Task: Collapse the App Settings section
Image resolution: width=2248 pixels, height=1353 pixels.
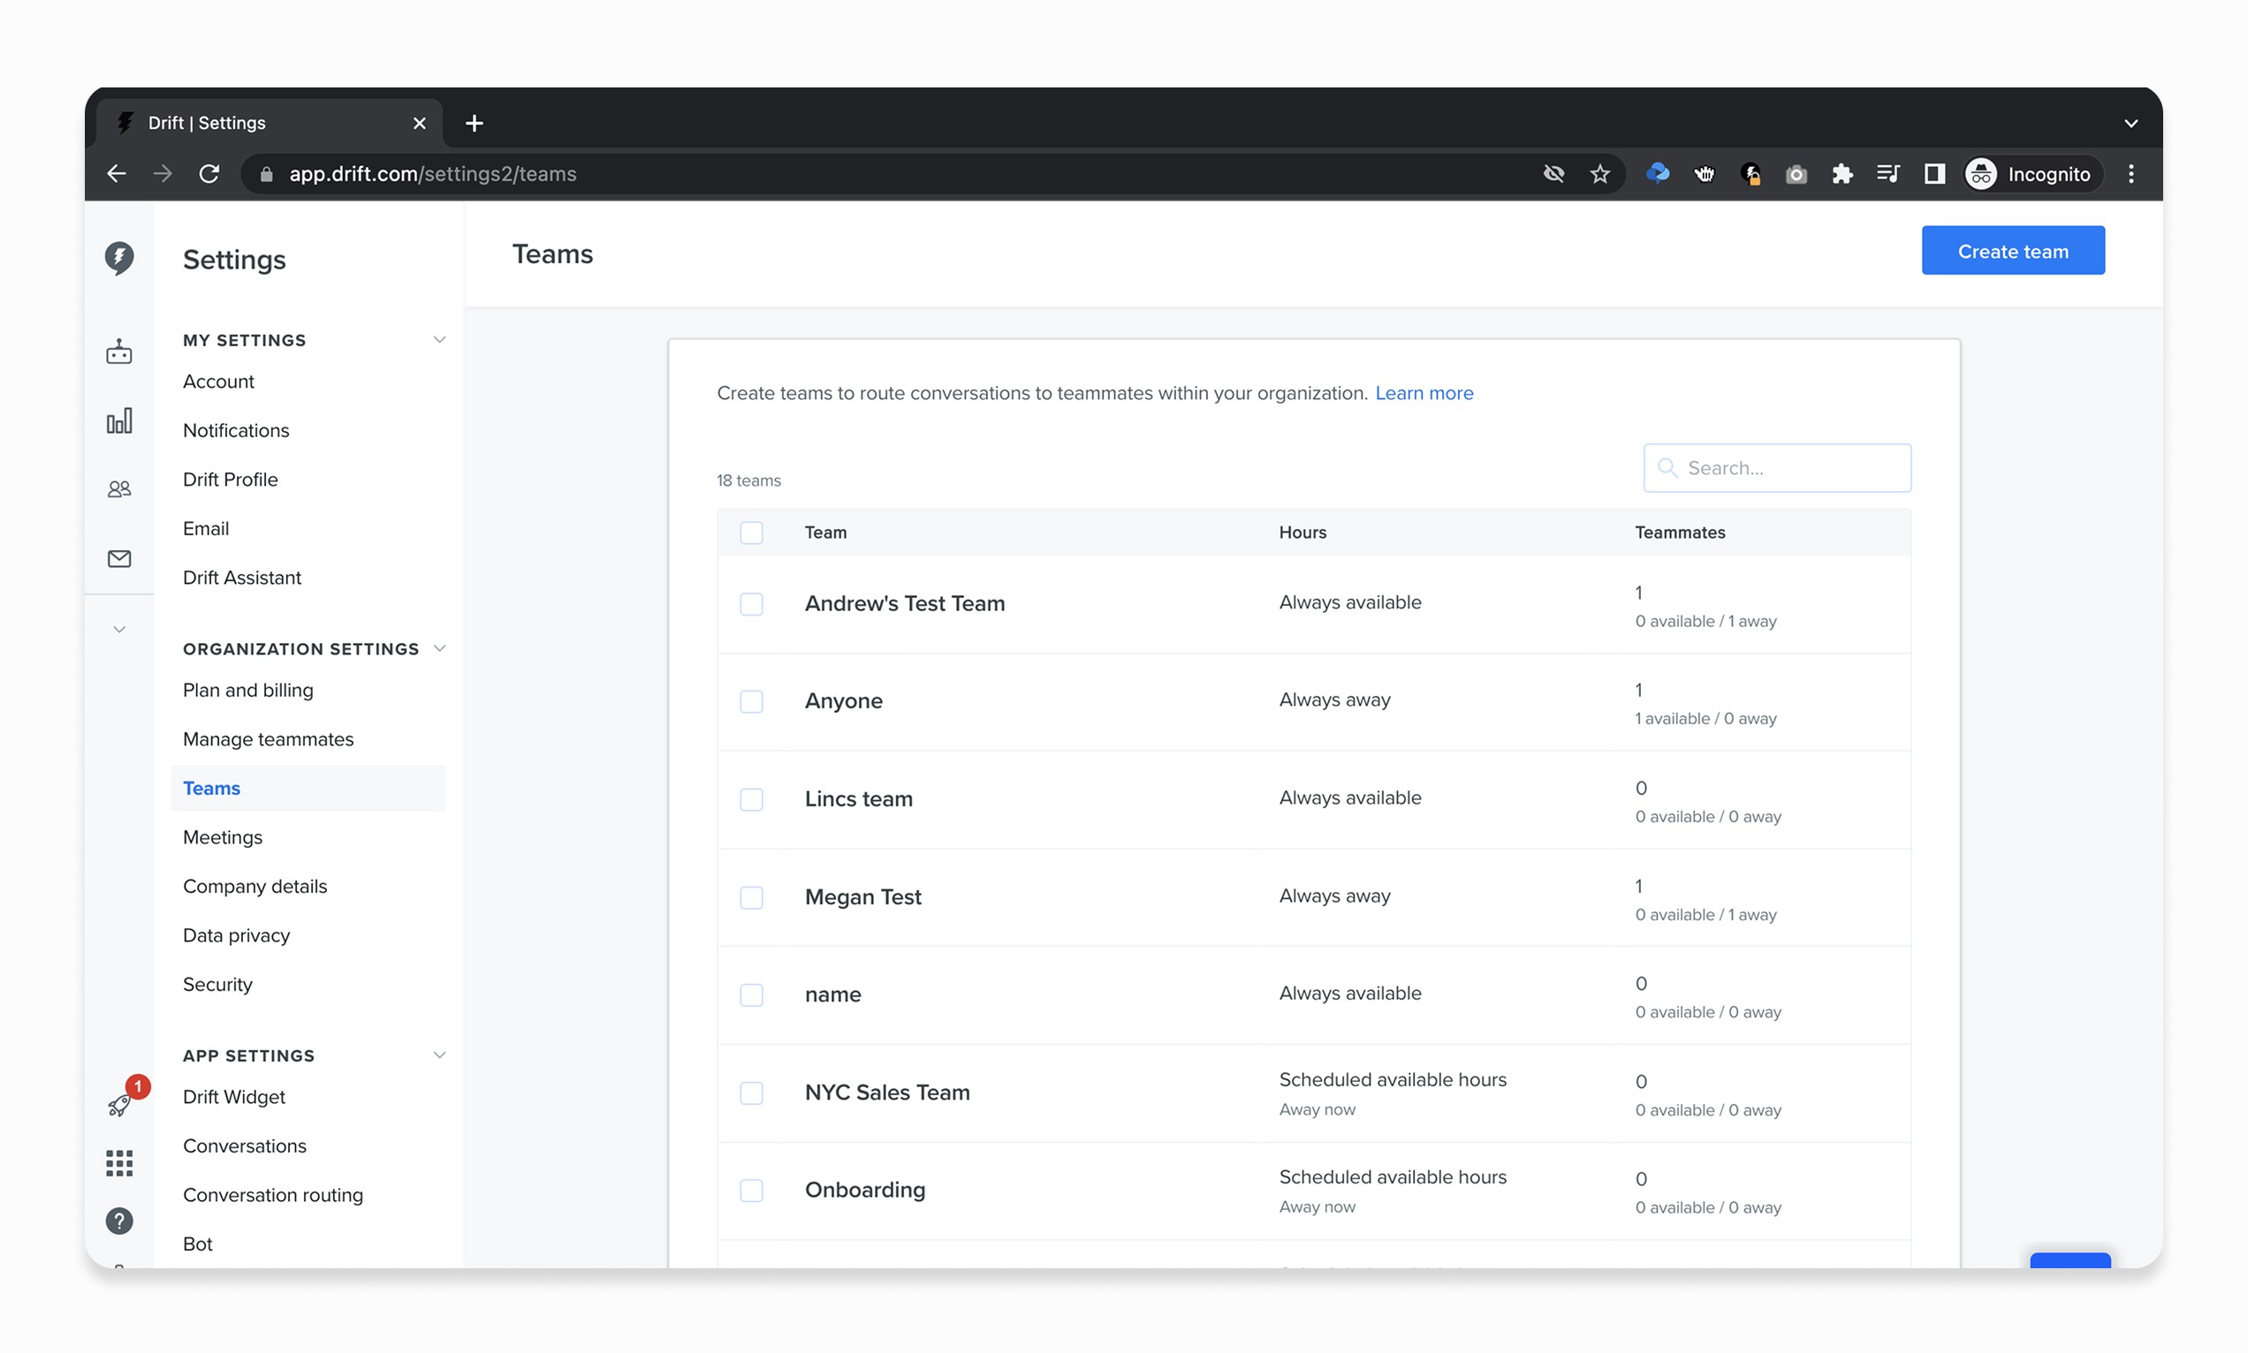Action: [x=438, y=1054]
